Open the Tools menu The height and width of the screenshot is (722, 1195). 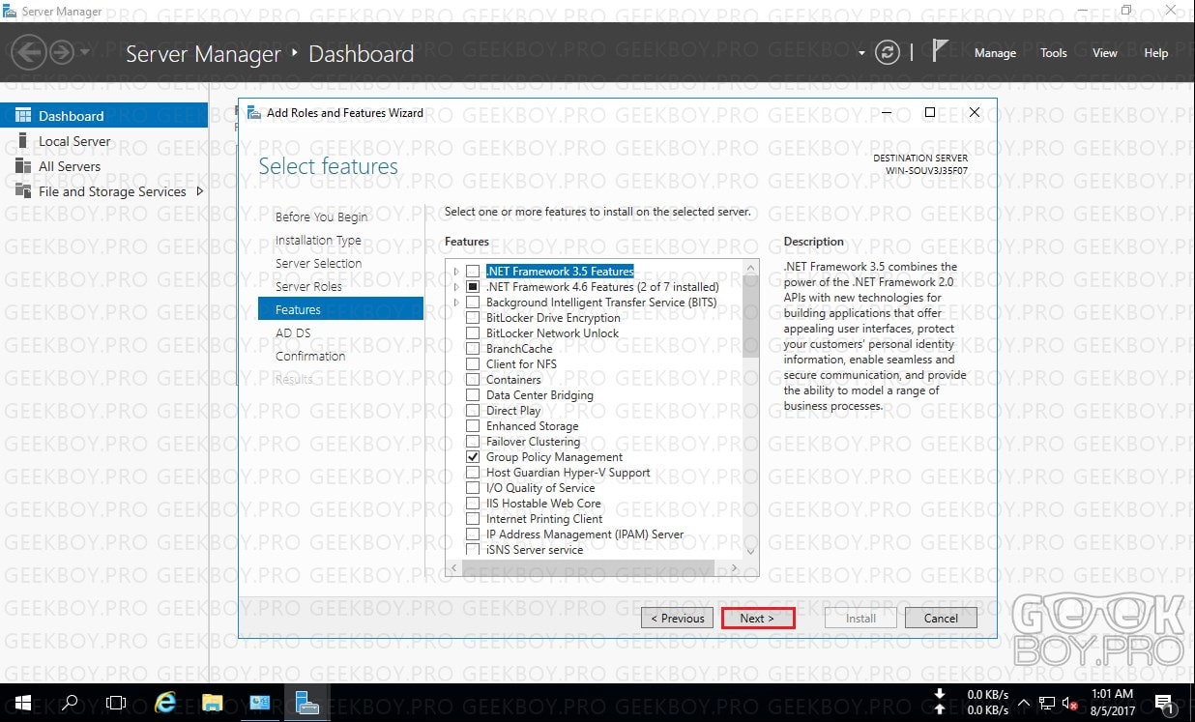pos(1054,53)
